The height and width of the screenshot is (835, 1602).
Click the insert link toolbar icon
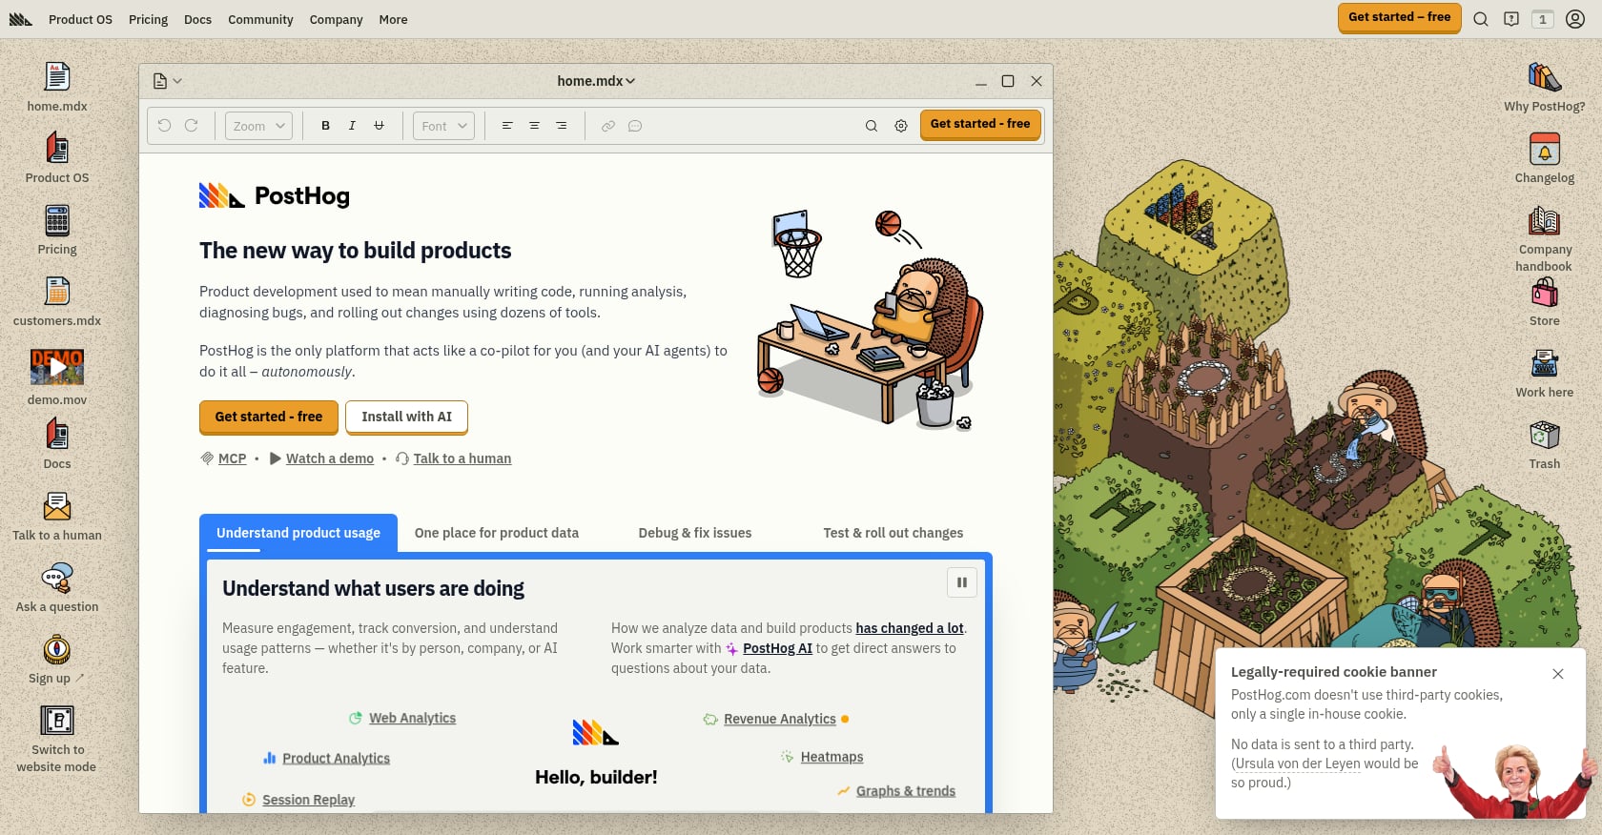(607, 126)
